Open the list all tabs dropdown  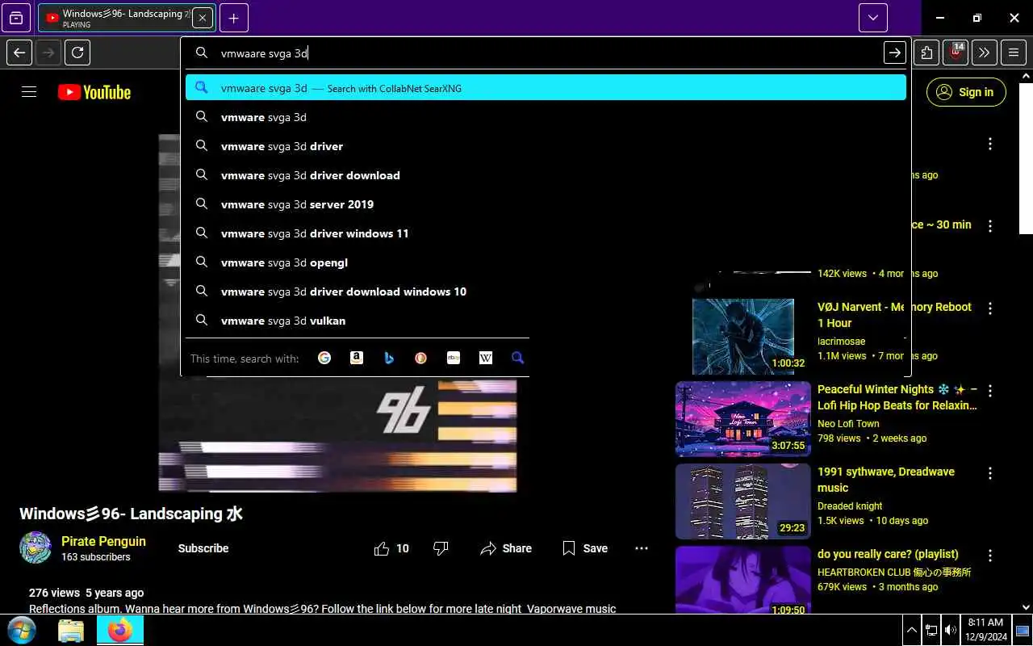point(873,18)
